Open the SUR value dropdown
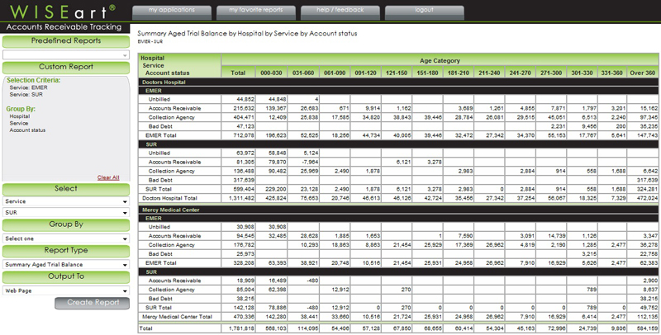This screenshot has width=661, height=335. [x=66, y=213]
